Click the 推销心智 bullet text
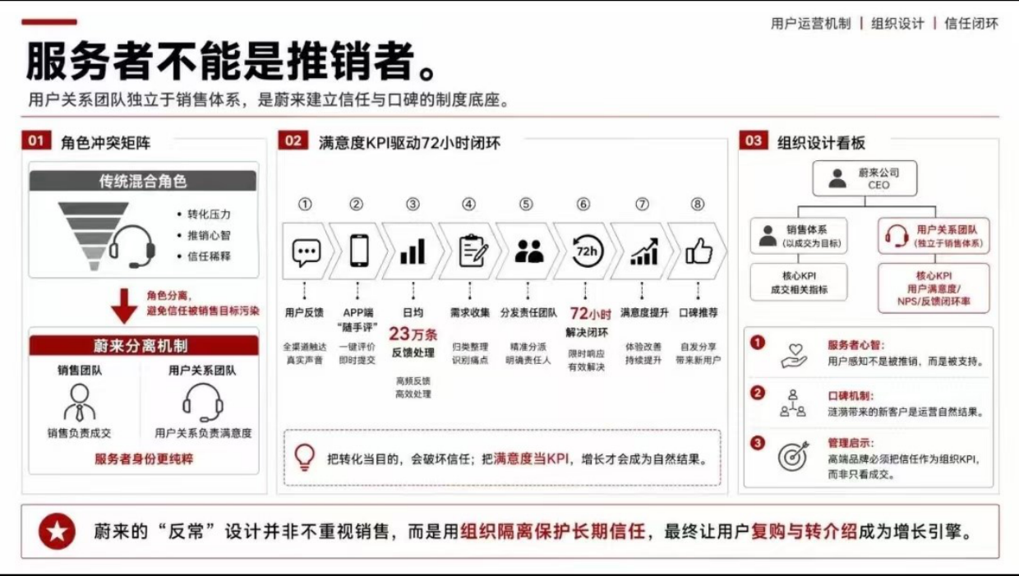The height and width of the screenshot is (576, 1019). pos(209,235)
